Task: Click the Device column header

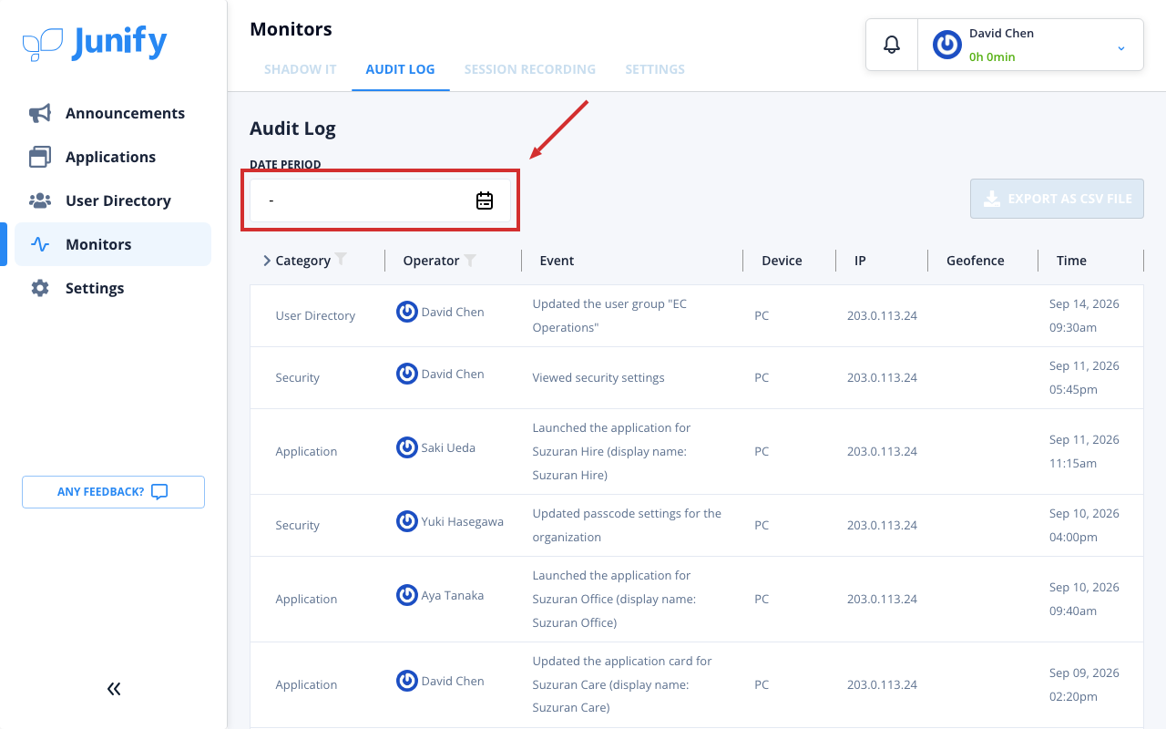Action: [782, 261]
